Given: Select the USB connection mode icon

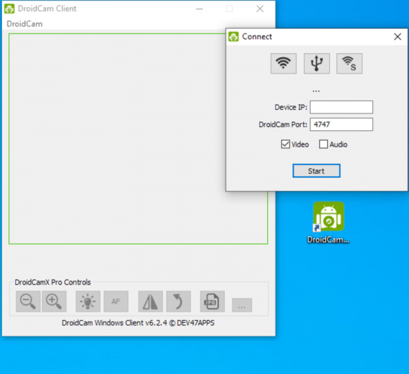Looking at the screenshot, I should click(x=316, y=63).
